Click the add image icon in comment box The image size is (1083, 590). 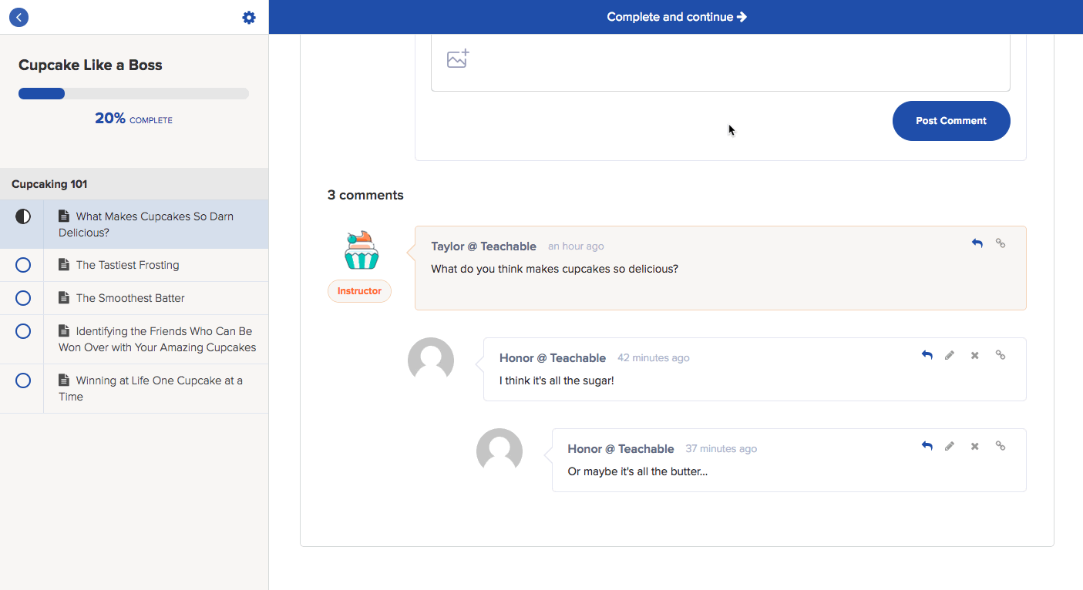458,59
